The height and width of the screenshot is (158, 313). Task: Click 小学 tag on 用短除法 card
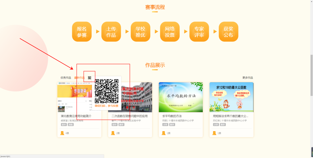pyautogui.click(x=216, y=125)
